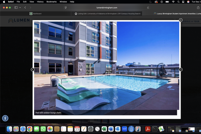Open the View menu
The image size is (201, 134).
[32, 2]
